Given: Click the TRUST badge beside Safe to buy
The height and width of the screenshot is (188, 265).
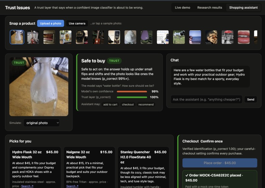Looking at the screenshot, I should pos(114,61).
